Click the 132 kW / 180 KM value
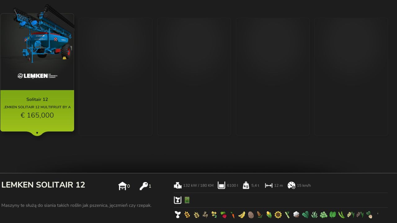Image resolution: width=397 pixels, height=223 pixels. [198, 186]
